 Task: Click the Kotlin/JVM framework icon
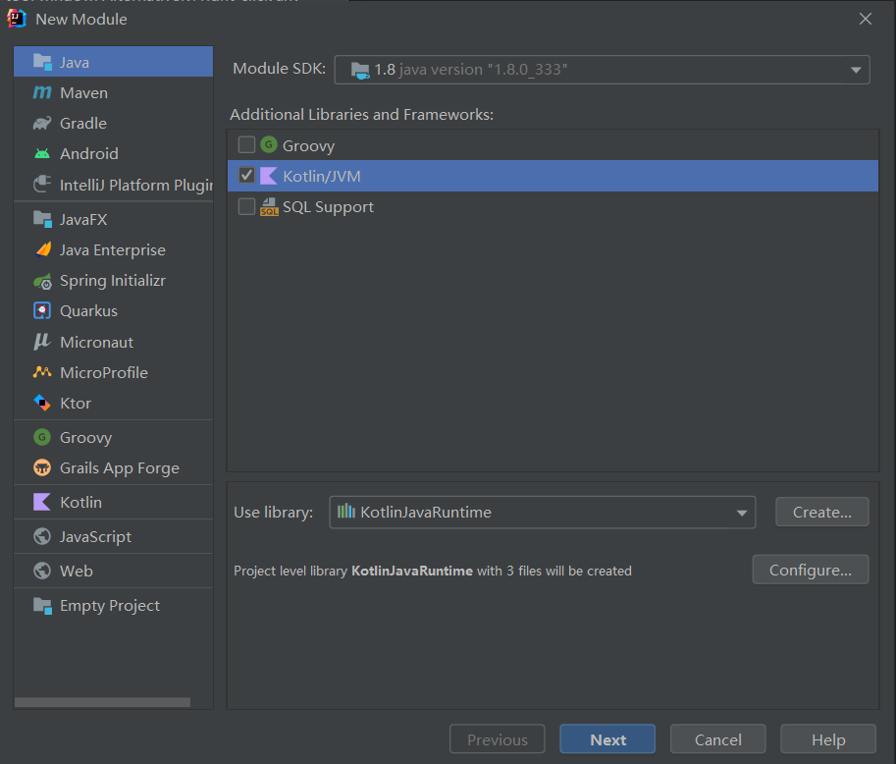[x=269, y=176]
